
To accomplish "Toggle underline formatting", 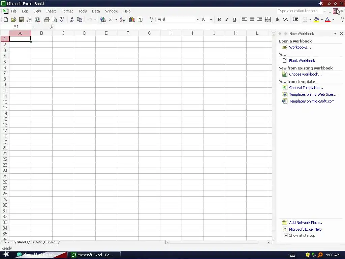I will click(234, 20).
